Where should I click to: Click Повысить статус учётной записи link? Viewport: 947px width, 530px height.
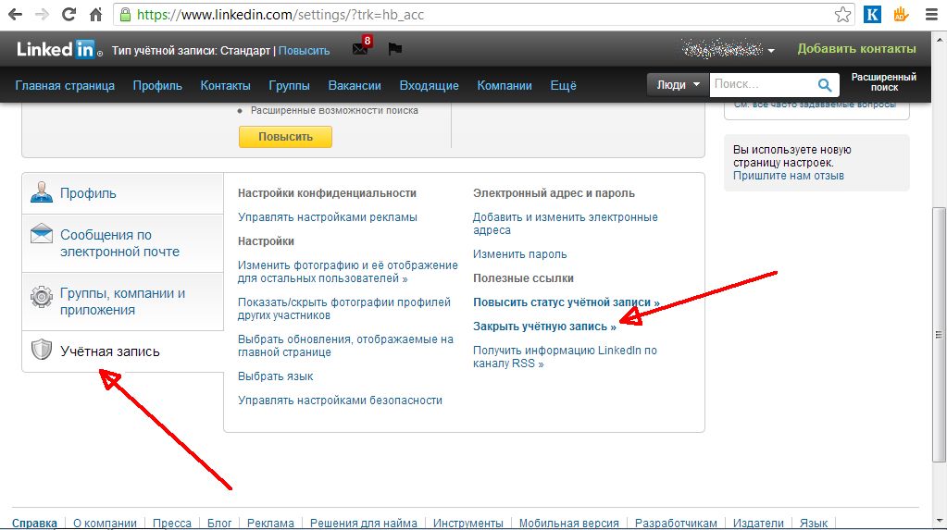(x=566, y=302)
